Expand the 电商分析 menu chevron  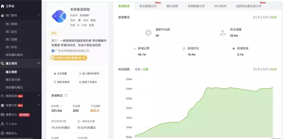pyautogui.click(x=39, y=105)
